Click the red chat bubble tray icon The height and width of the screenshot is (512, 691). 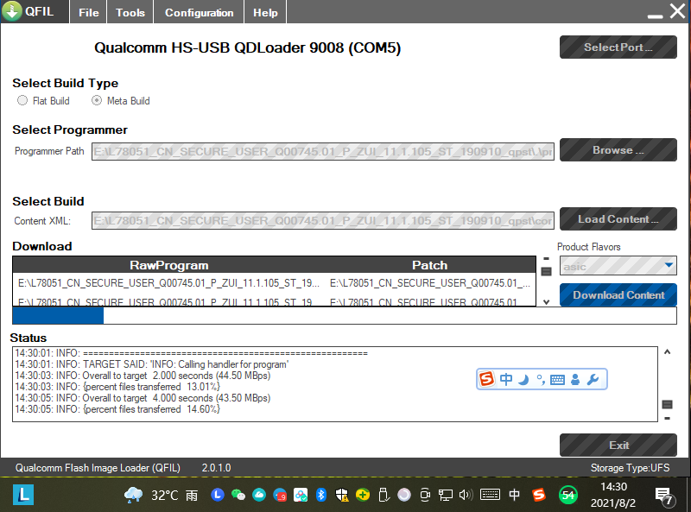tap(280, 496)
